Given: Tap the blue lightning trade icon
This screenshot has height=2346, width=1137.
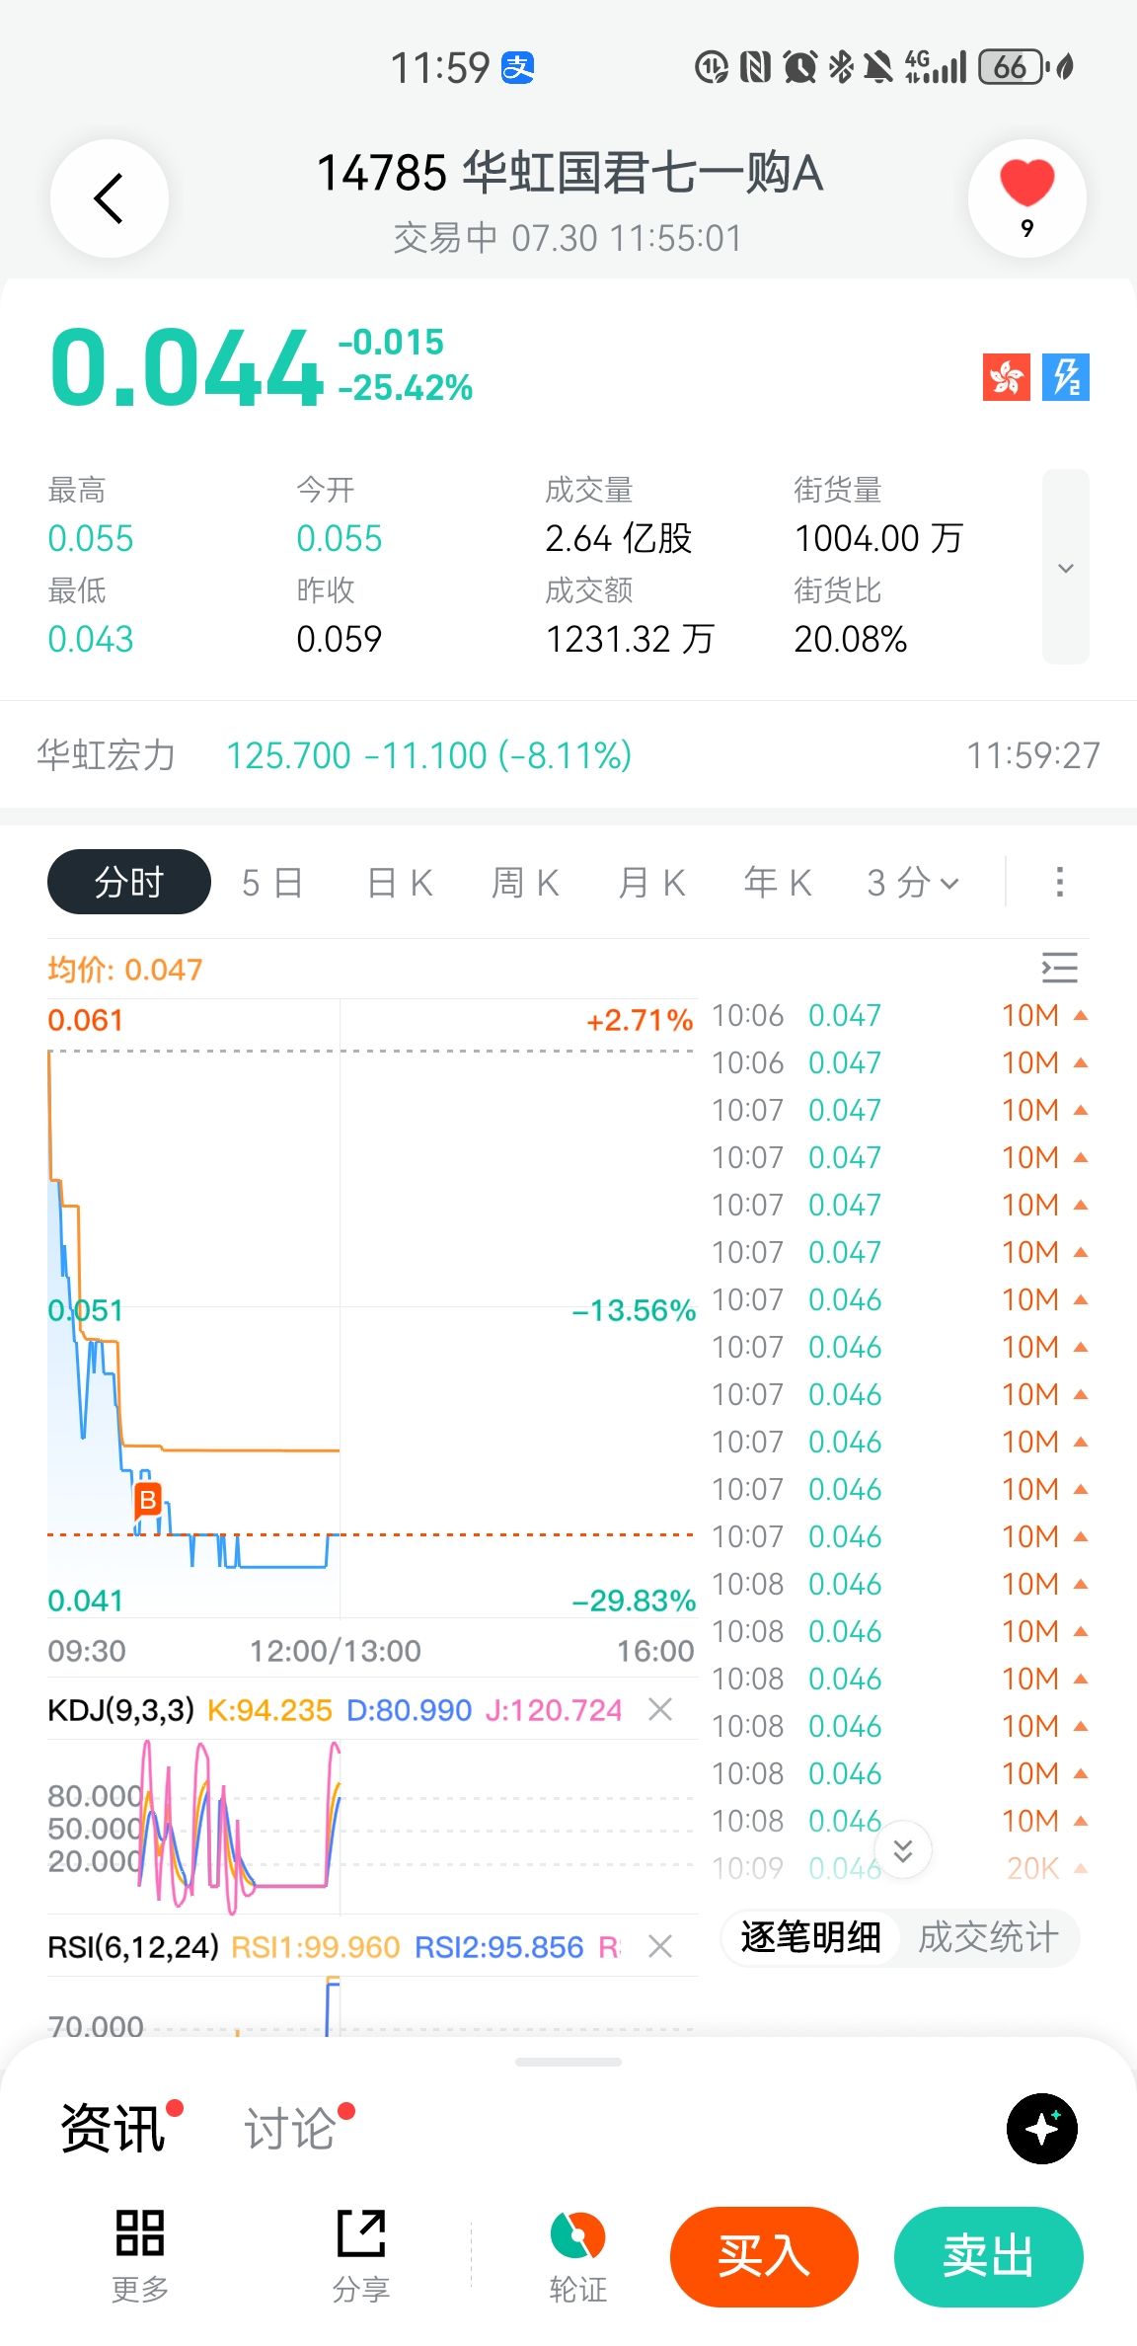Looking at the screenshot, I should point(1066,377).
